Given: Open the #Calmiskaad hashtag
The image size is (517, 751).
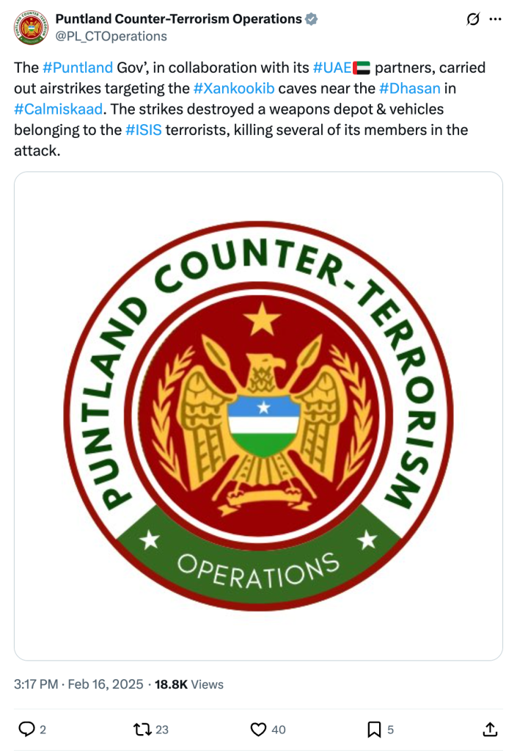Looking at the screenshot, I should [58, 110].
